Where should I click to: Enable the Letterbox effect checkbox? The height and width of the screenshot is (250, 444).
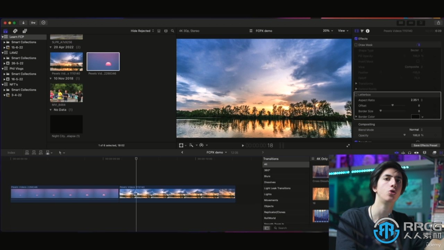click(x=356, y=94)
